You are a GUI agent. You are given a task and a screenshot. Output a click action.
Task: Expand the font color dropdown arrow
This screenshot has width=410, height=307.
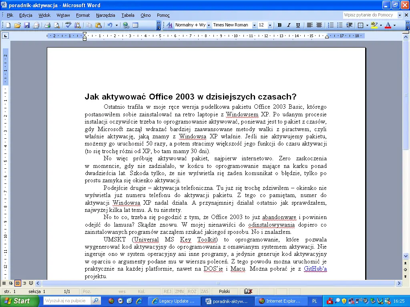(396, 25)
